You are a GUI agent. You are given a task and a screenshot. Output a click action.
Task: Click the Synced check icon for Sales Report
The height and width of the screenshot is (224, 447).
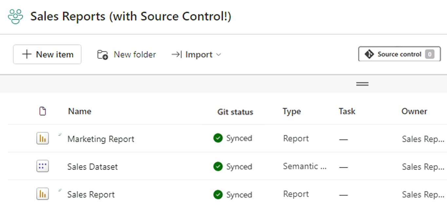pos(218,195)
